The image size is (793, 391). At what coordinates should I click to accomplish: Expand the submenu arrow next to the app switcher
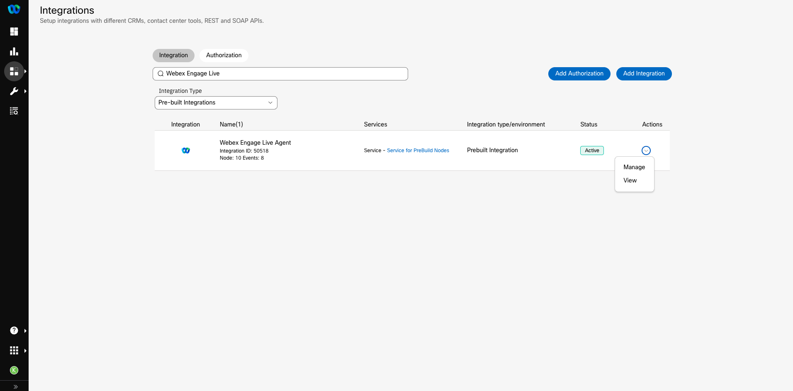coord(26,350)
